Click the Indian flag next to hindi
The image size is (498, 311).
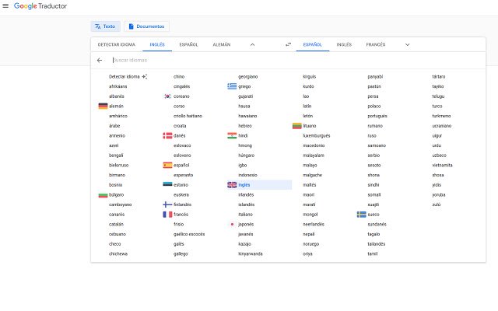[x=232, y=135]
